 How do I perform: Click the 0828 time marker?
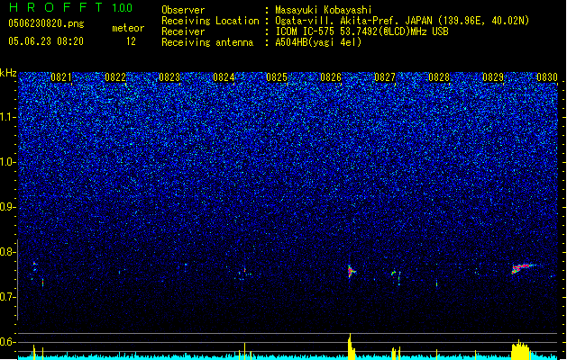coord(439,77)
